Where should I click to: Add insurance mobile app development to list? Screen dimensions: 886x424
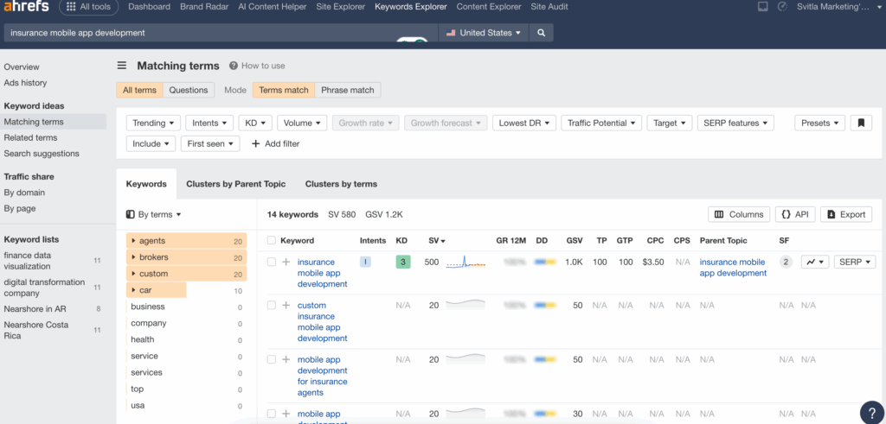click(x=286, y=262)
